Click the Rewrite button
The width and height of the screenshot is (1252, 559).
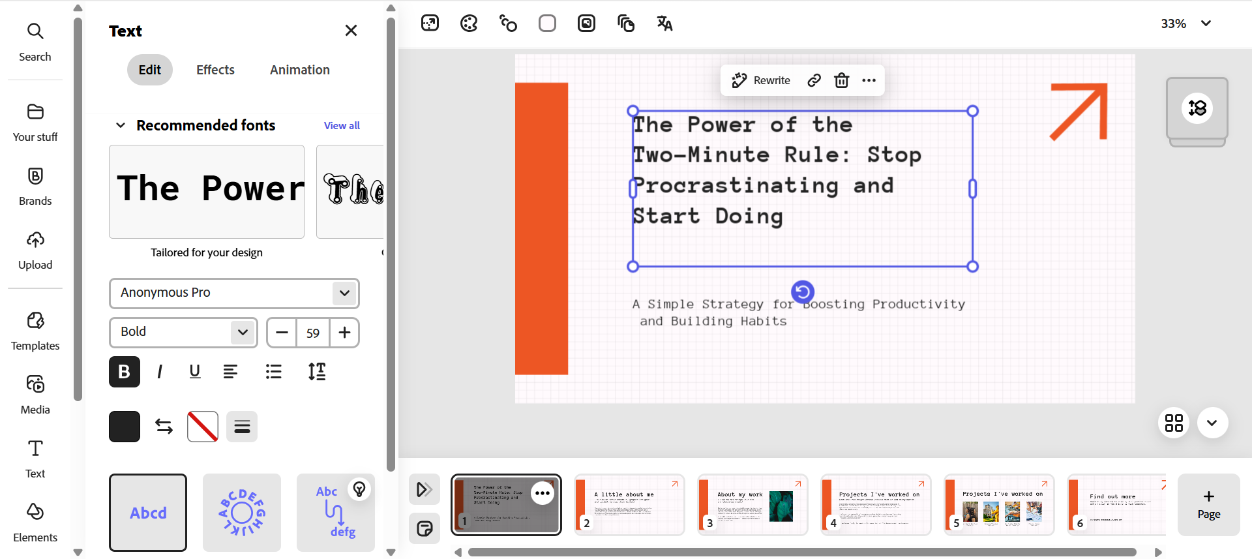click(761, 80)
